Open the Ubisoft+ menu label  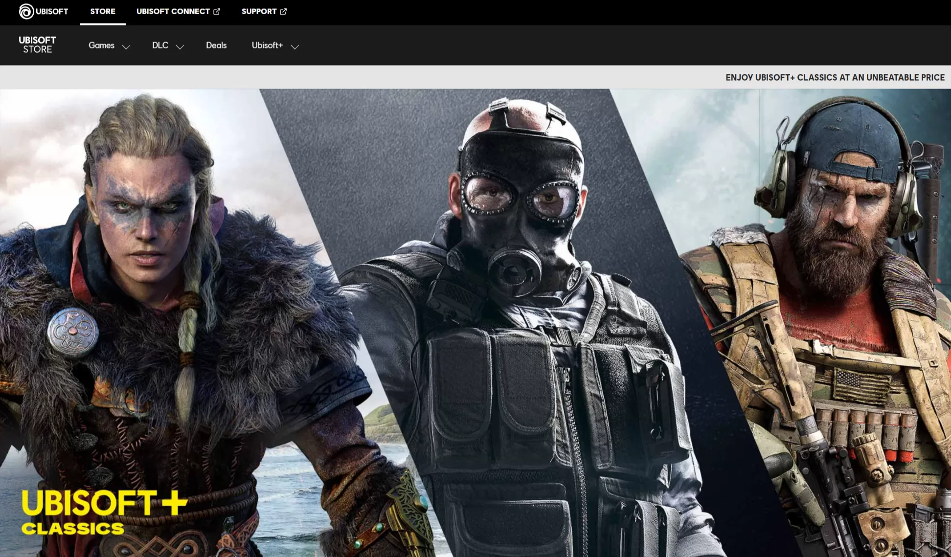pos(267,45)
